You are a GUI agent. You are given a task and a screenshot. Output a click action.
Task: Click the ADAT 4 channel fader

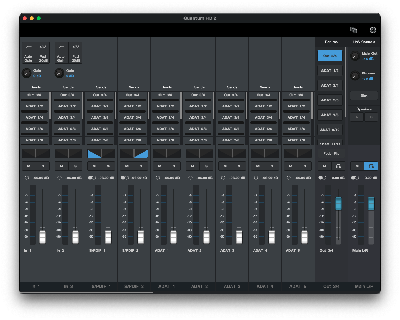[x=272, y=237]
